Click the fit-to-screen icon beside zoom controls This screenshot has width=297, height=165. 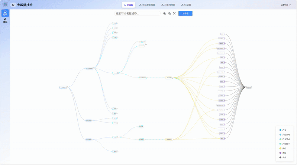click(x=174, y=13)
